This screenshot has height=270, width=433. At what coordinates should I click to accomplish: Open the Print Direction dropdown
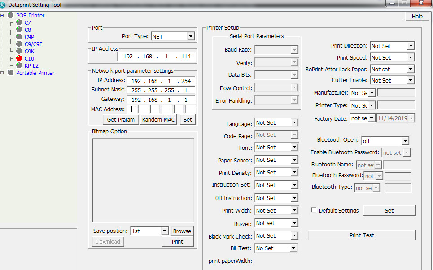pos(411,46)
